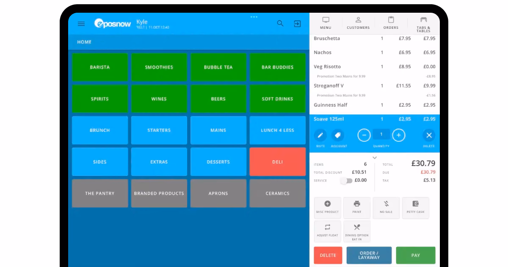The height and width of the screenshot is (267, 508).
Task: Click the quantity number field
Action: coord(381,134)
